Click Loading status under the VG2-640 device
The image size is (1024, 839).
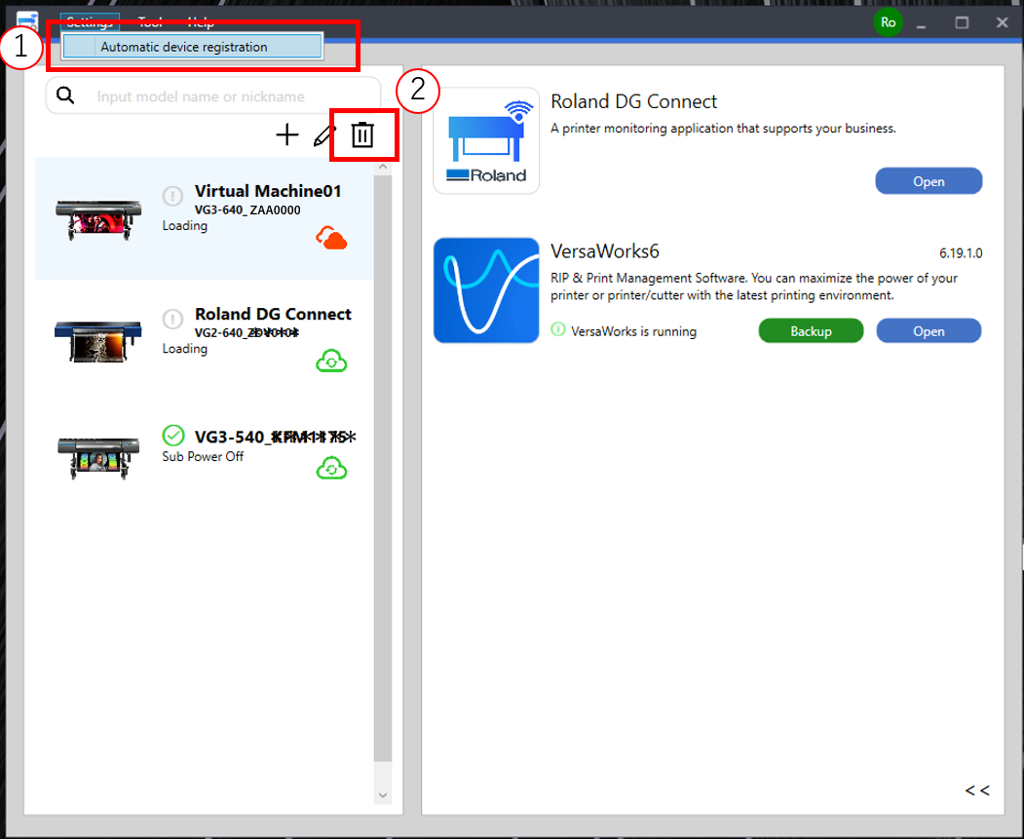pyautogui.click(x=185, y=349)
